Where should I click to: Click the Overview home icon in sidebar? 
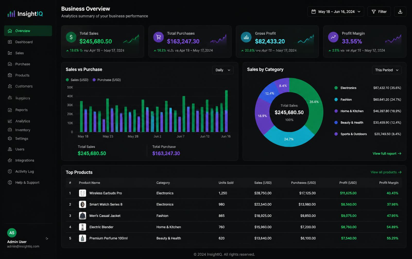(10, 31)
